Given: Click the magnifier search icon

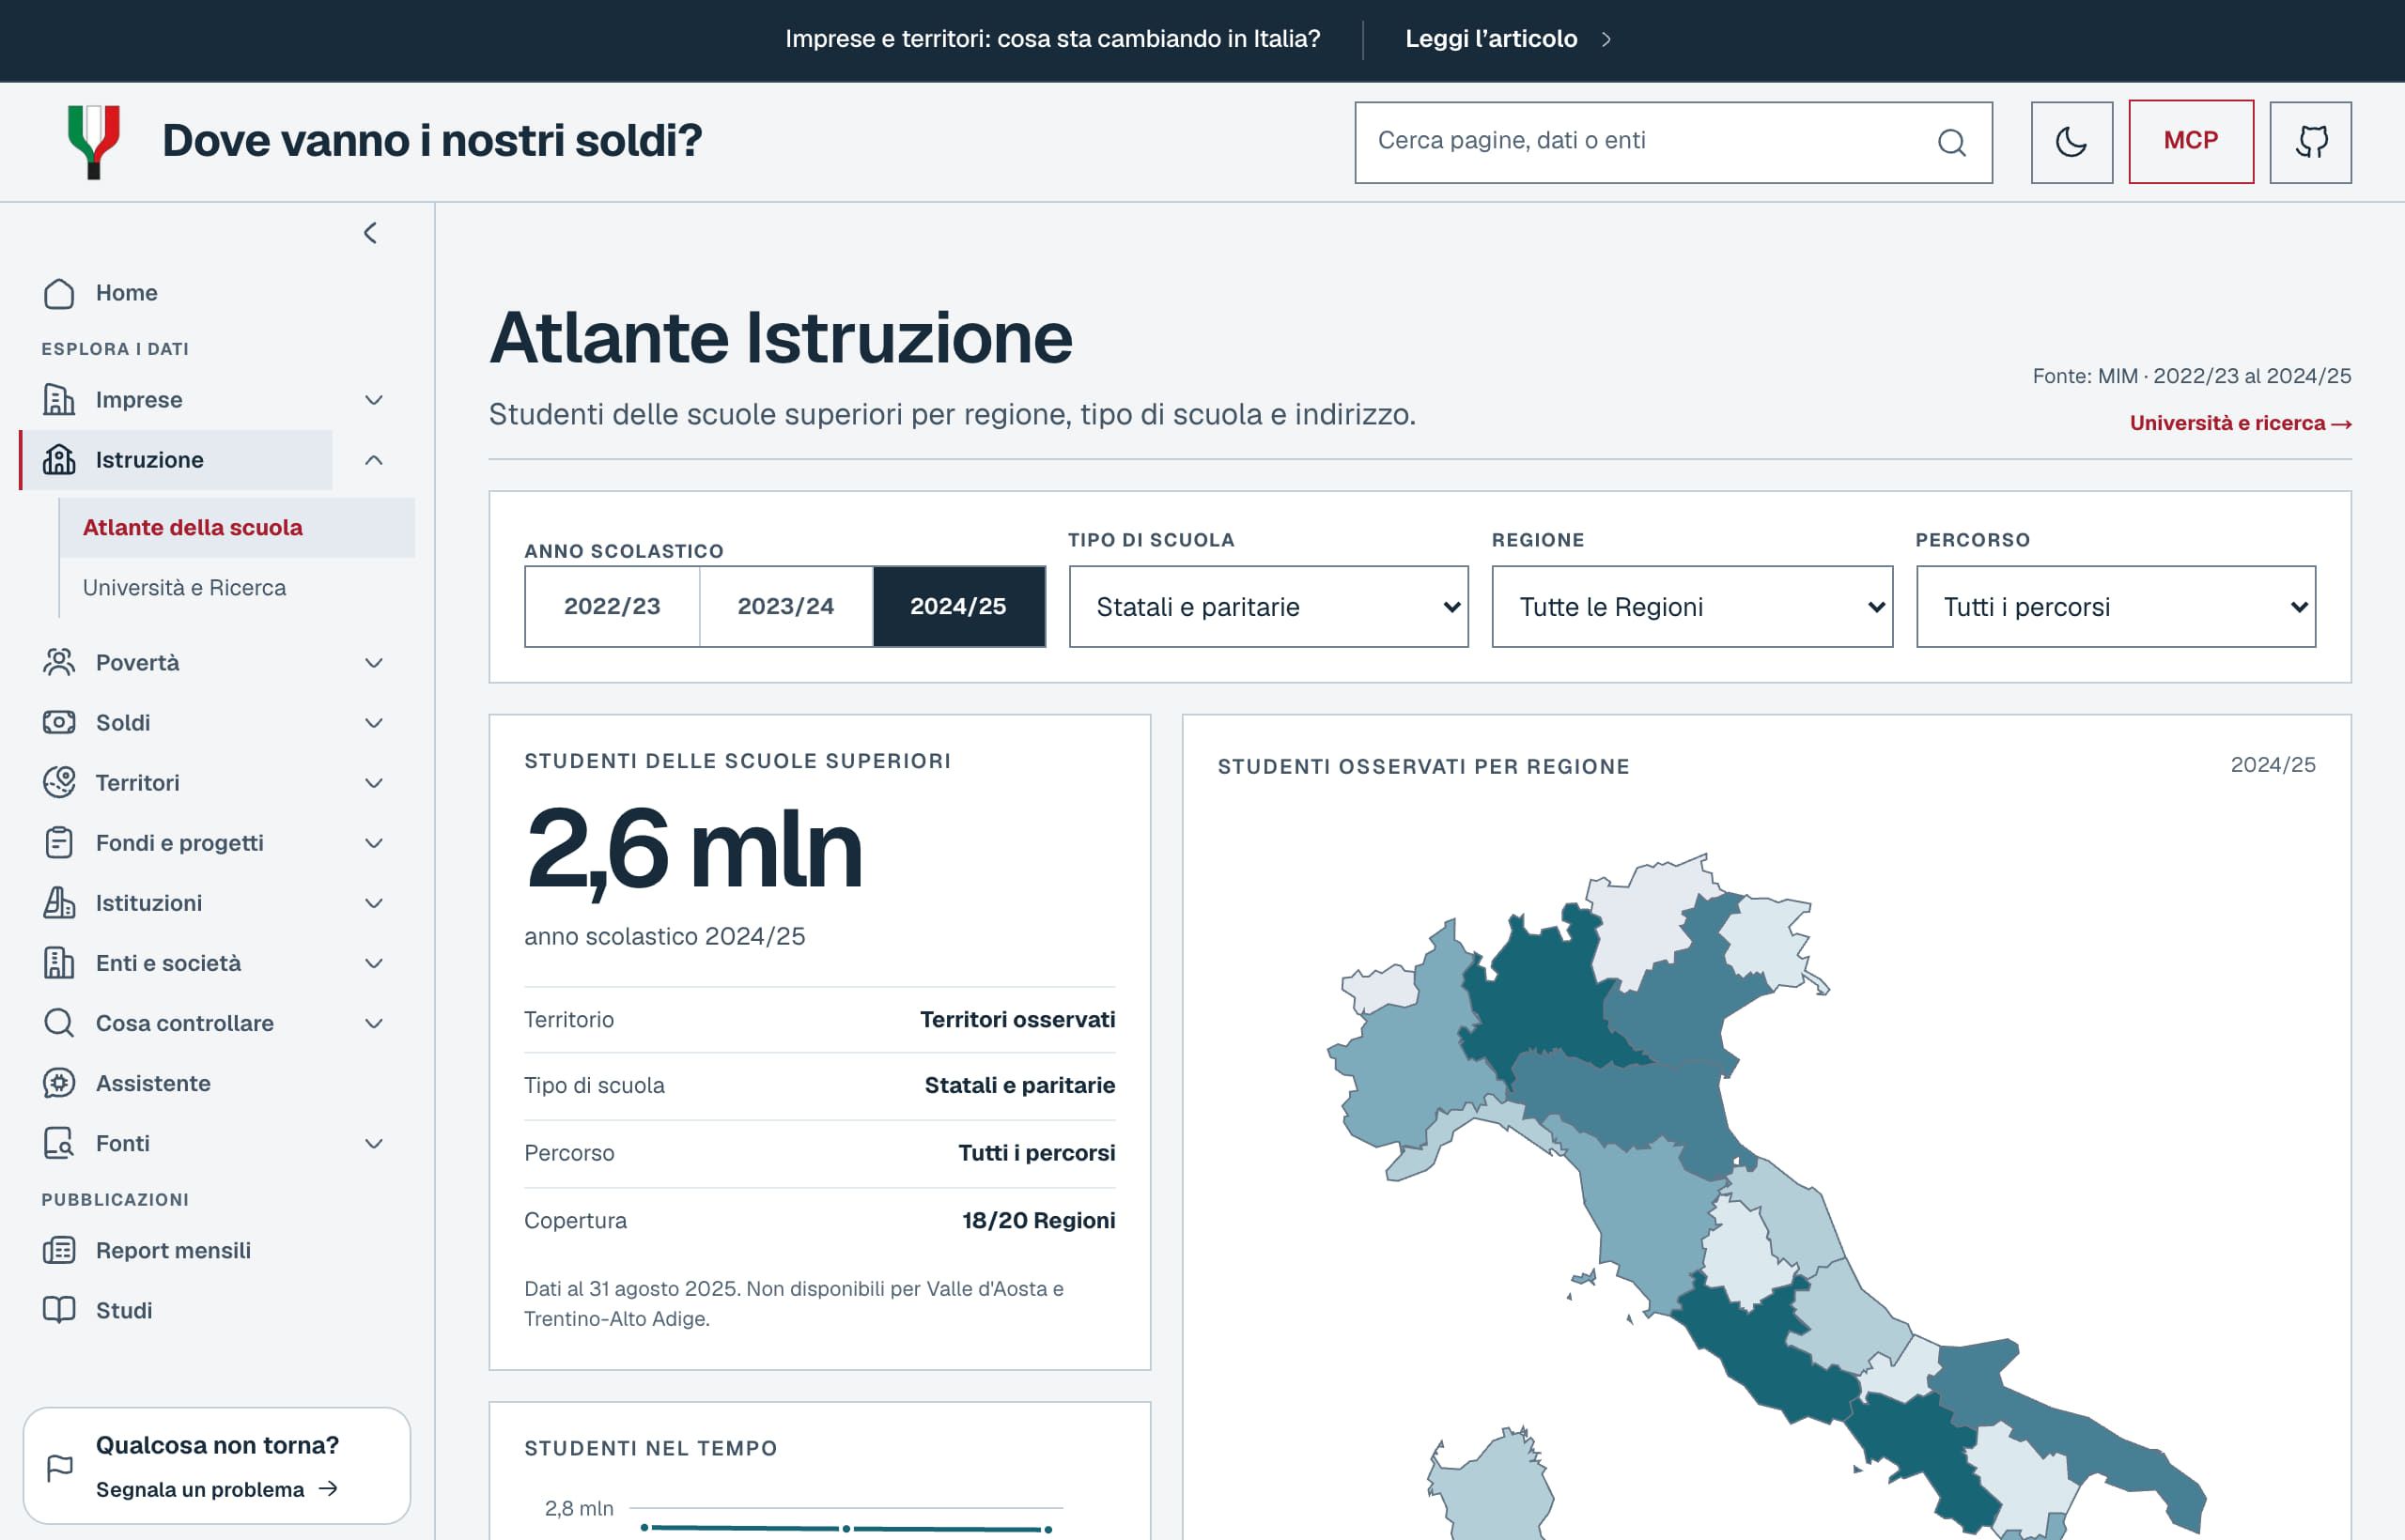Looking at the screenshot, I should [1952, 142].
